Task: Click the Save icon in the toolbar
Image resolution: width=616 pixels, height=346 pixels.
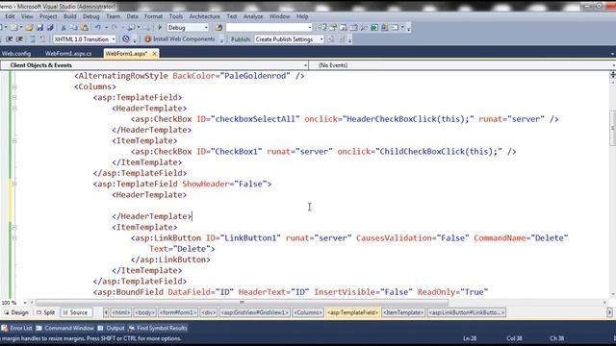Action: point(39,28)
